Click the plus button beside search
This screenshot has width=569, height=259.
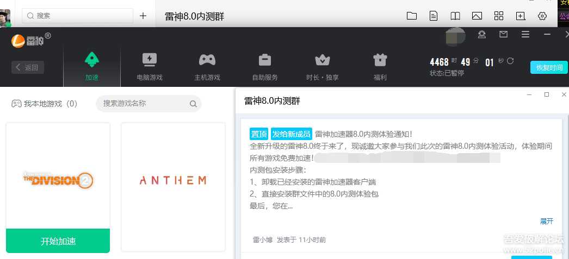[x=143, y=16]
